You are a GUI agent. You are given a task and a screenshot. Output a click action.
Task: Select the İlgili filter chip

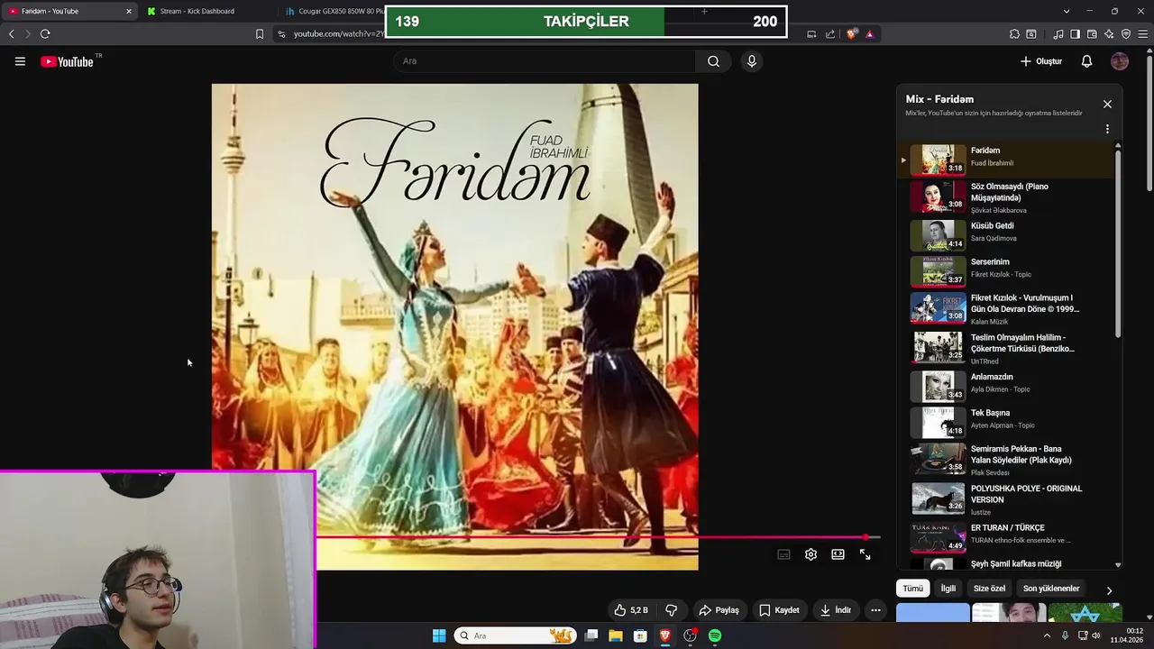tap(948, 589)
